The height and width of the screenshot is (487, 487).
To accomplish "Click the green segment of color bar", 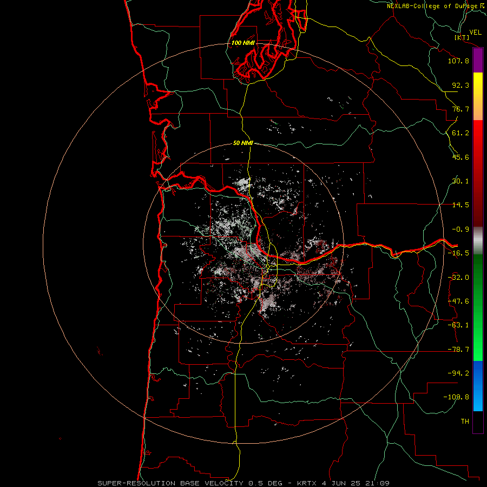I will tap(478, 307).
